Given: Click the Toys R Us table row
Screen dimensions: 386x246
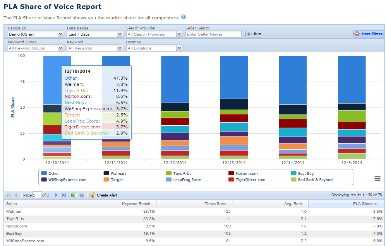Looking at the screenshot, I should click(194, 219).
